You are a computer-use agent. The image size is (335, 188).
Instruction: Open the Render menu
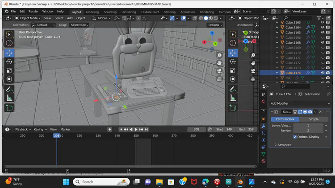tap(33, 12)
